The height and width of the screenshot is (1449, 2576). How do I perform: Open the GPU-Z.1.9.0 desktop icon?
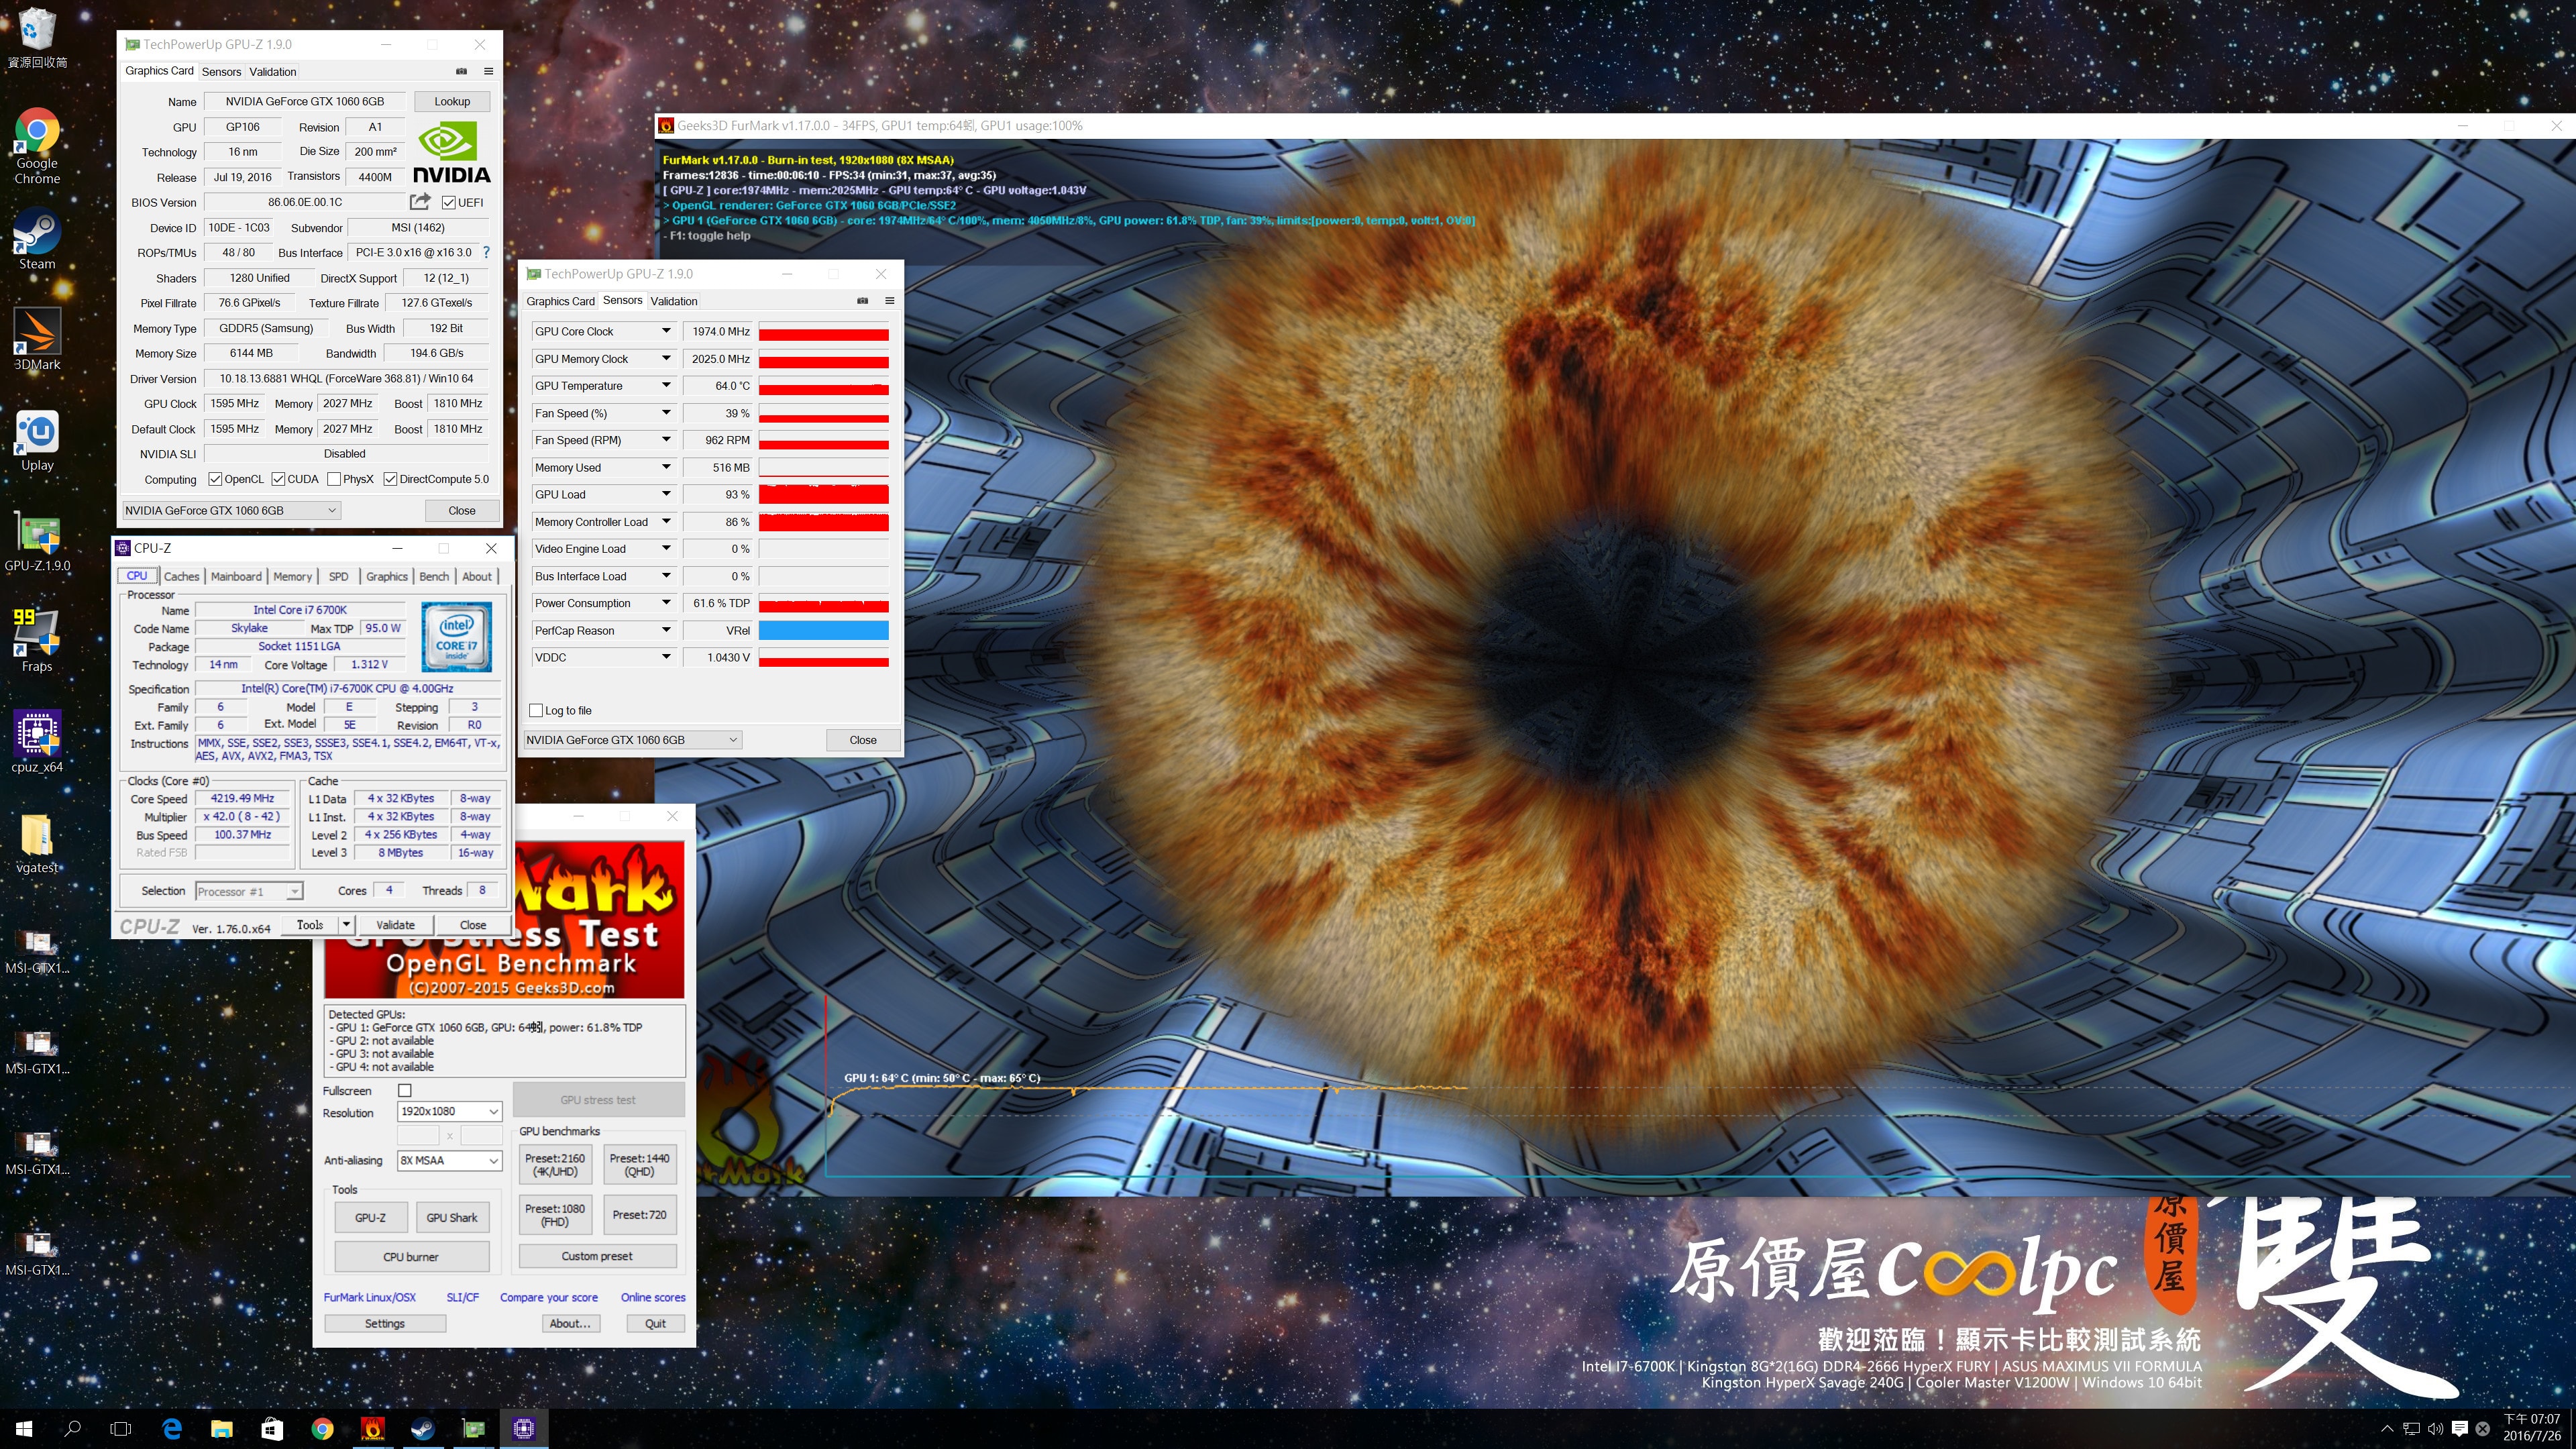click(37, 541)
